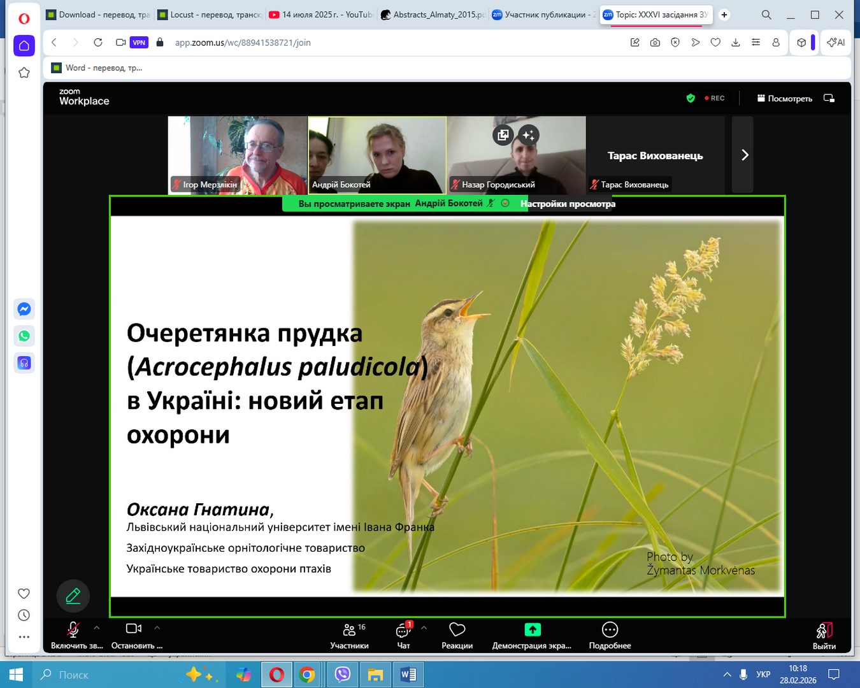Click the address bar URL field
This screenshot has width=860, height=688.
tap(382, 43)
